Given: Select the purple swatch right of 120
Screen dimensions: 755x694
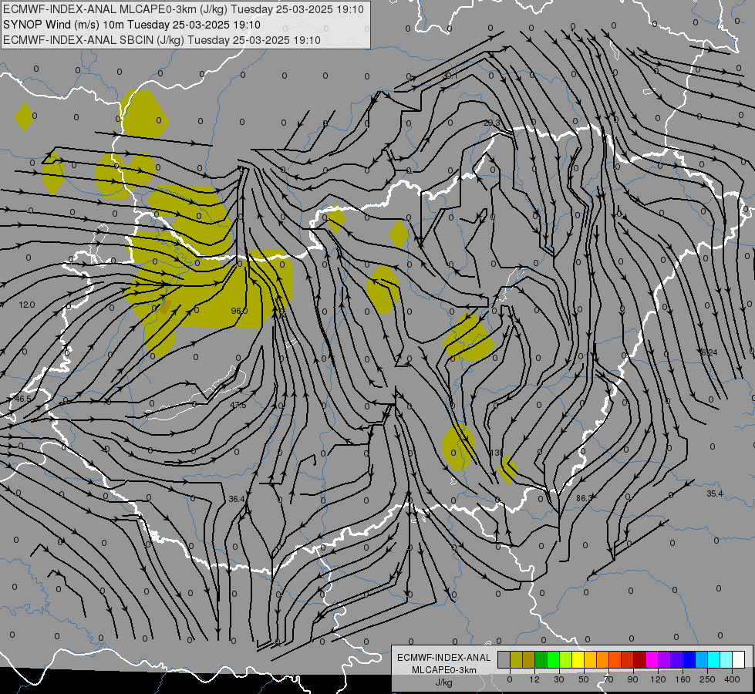Looking at the screenshot, I should pyautogui.click(x=665, y=660).
